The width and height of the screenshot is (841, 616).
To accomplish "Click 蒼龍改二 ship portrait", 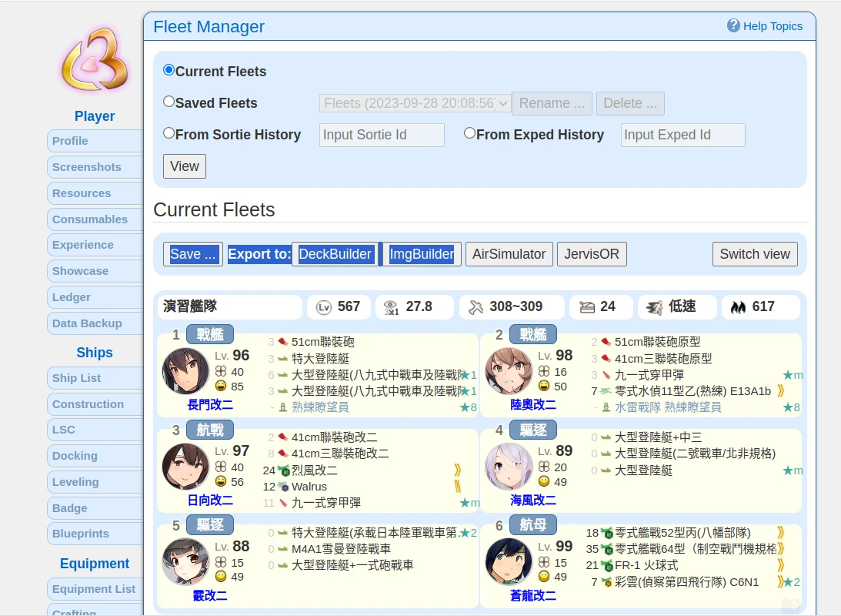I will (509, 562).
